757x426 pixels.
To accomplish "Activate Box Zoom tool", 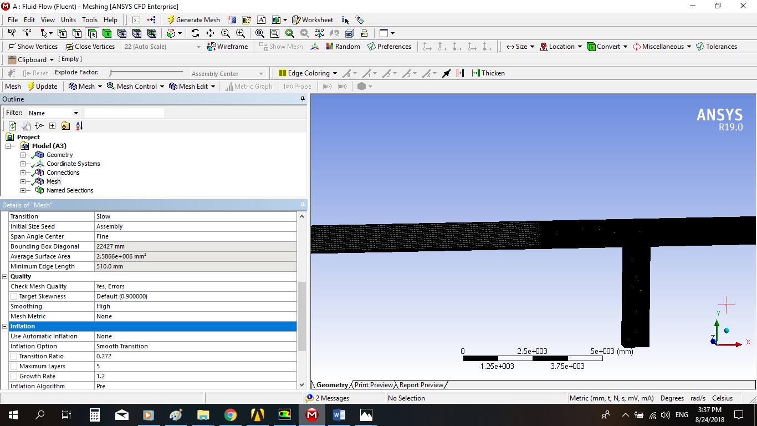I will (240, 33).
